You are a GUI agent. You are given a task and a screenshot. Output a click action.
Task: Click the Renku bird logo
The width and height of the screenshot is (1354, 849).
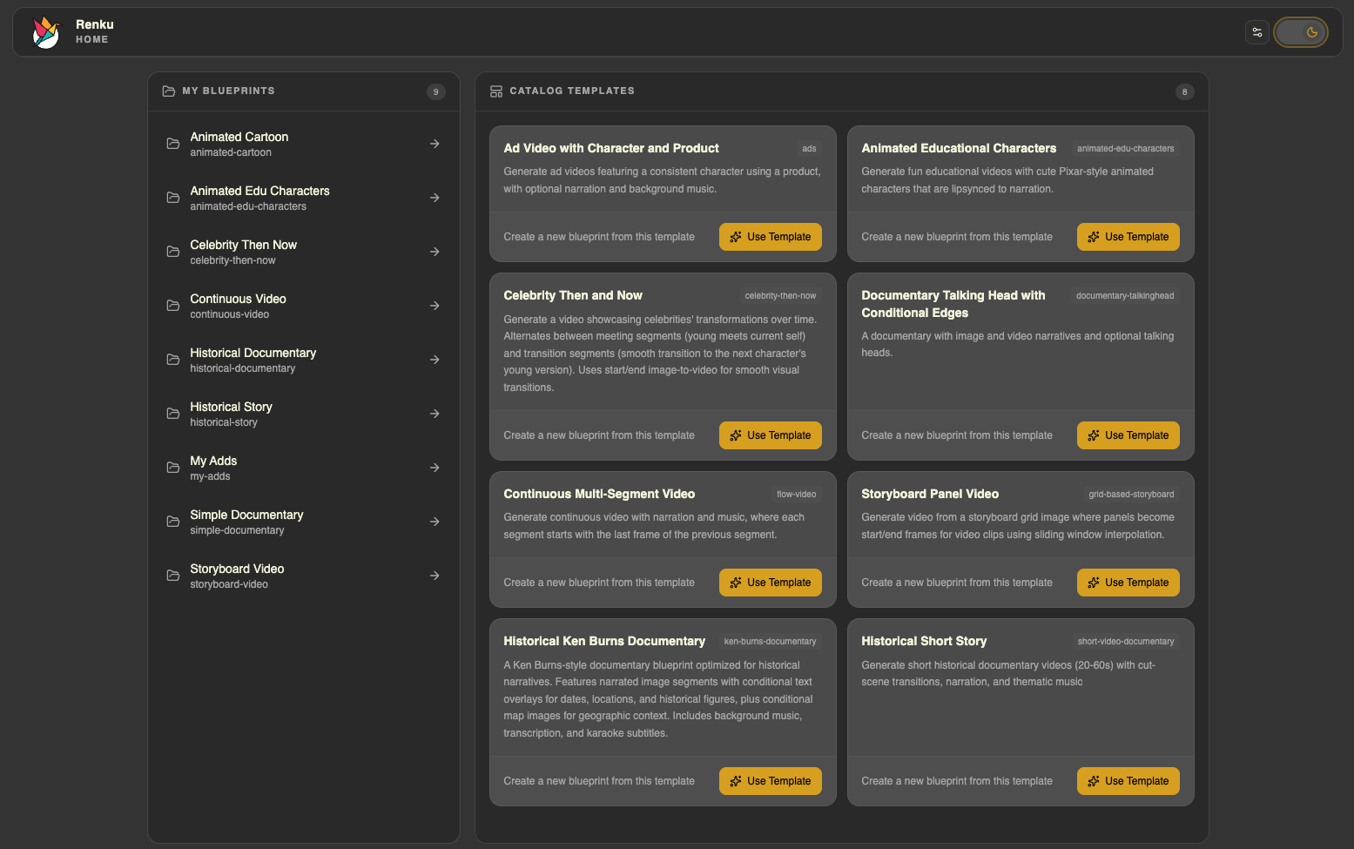[46, 32]
